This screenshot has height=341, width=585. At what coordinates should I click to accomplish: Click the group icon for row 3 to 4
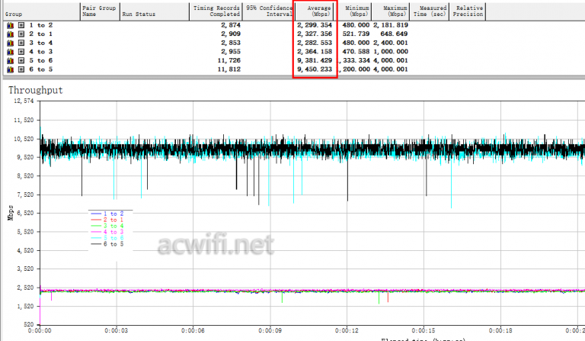[x=11, y=43]
